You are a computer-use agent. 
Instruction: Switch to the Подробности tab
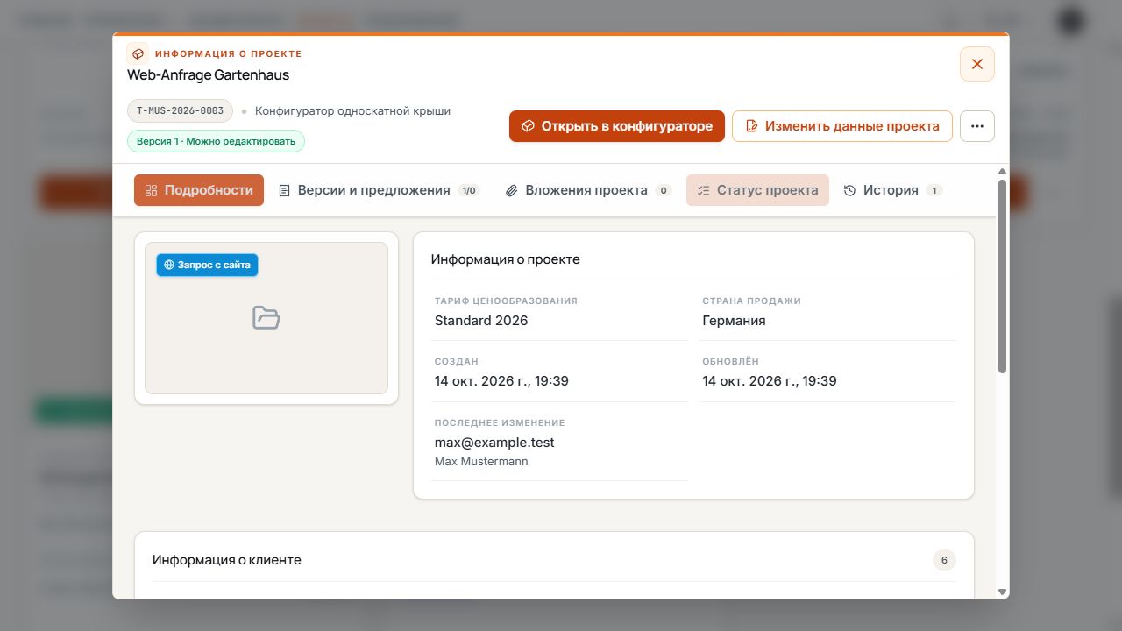[x=199, y=190]
